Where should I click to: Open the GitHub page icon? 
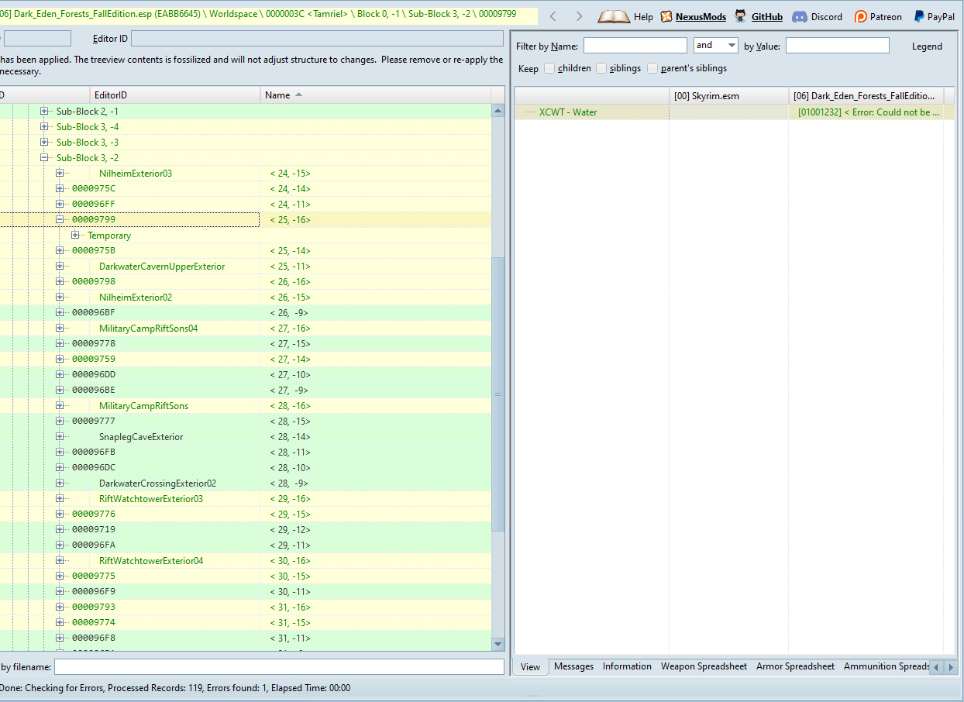pyautogui.click(x=741, y=16)
